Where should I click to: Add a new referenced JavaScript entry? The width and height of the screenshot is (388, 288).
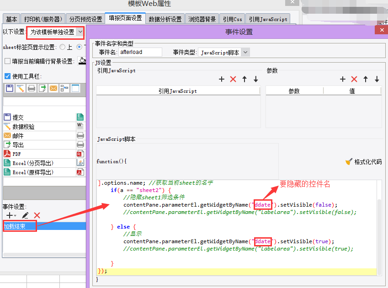222,79
